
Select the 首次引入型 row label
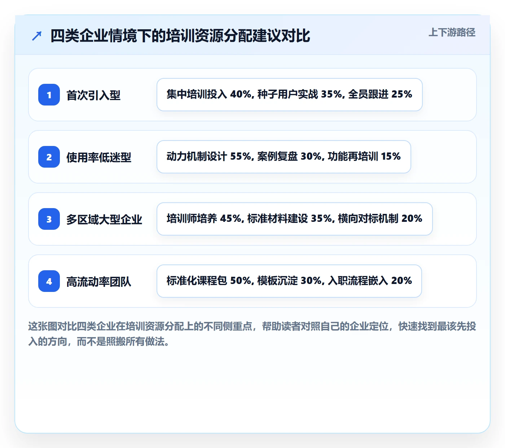click(x=93, y=95)
